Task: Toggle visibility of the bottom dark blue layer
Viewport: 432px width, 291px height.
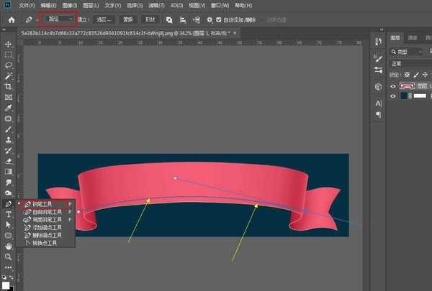Action: coord(393,98)
